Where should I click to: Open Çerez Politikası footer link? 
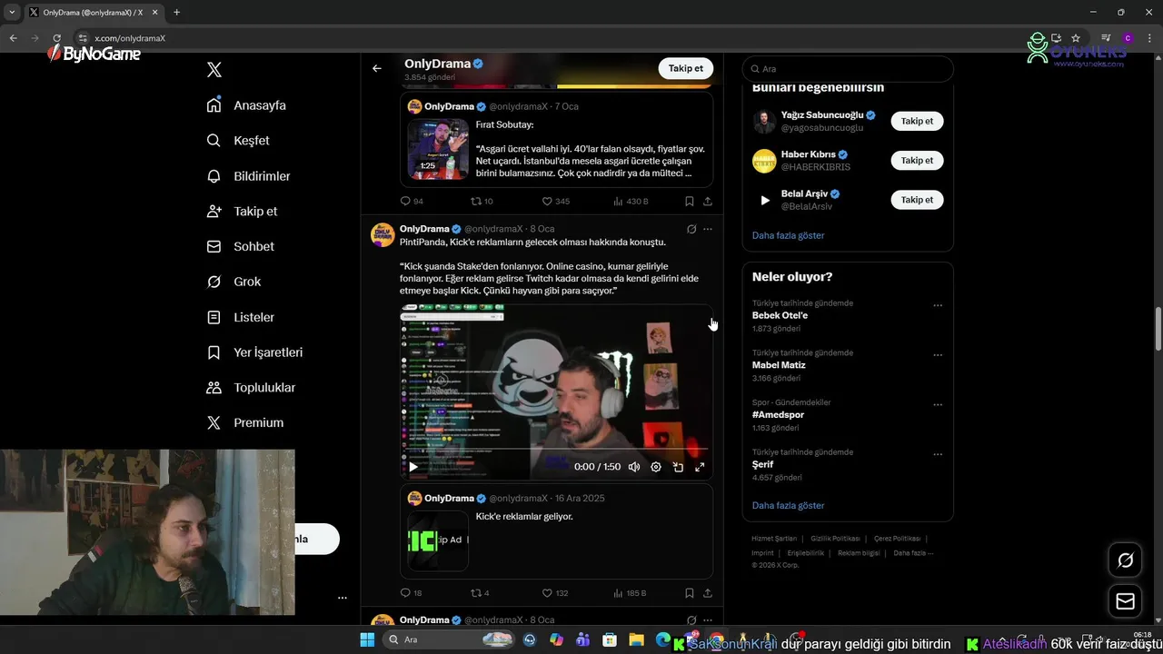897,539
